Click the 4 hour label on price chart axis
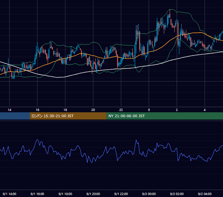 (x=205, y=110)
